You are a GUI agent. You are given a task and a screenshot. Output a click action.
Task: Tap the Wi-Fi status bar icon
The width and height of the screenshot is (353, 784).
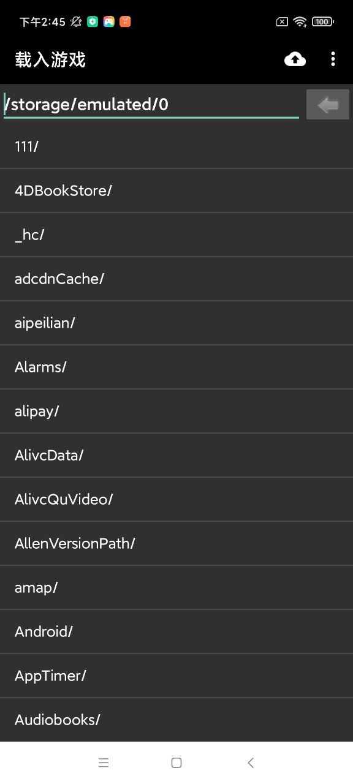pos(300,21)
